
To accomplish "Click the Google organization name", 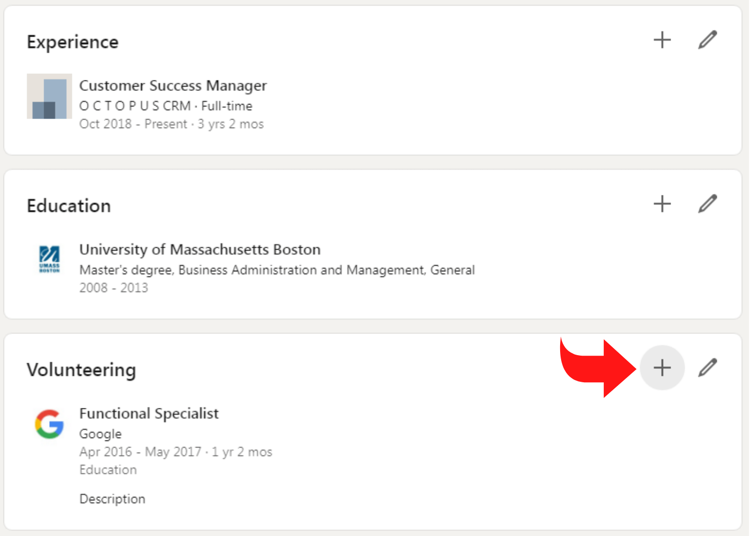I will 100,434.
